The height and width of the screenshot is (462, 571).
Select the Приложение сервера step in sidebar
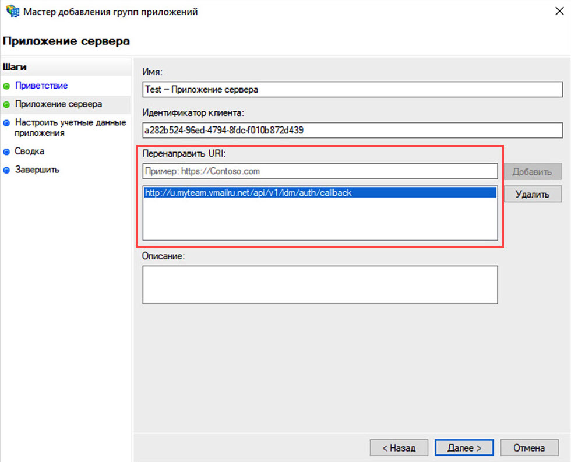59,104
